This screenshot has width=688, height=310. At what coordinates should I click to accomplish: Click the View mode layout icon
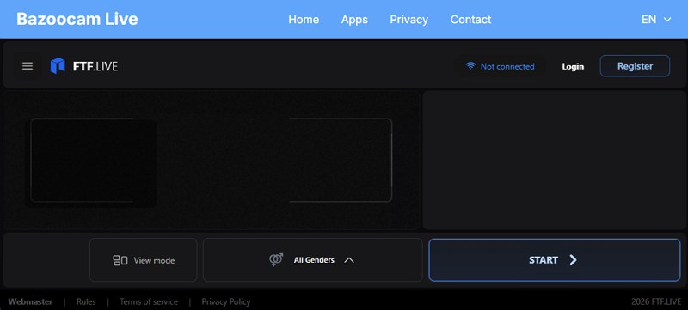tap(120, 260)
